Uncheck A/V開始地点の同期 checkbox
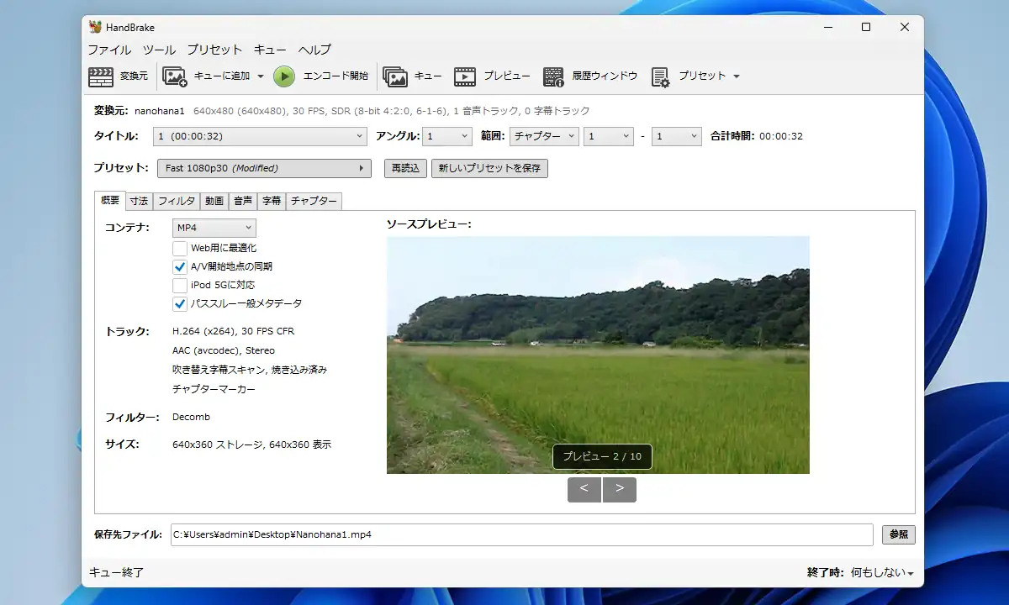 tap(180, 266)
